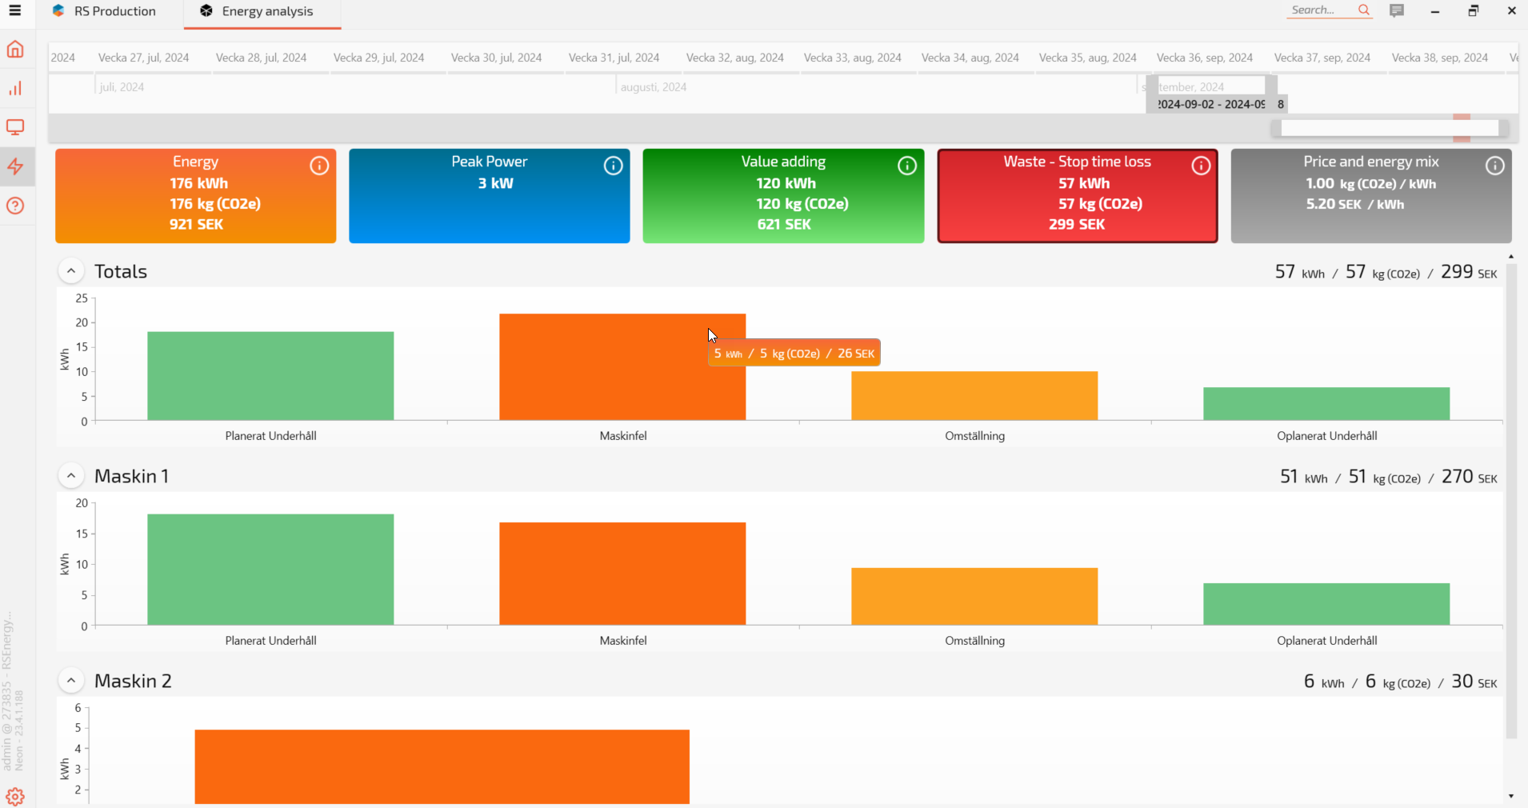The width and height of the screenshot is (1528, 808).
Task: Select Vecka 32, aug, 2024 in timeline
Action: click(734, 58)
